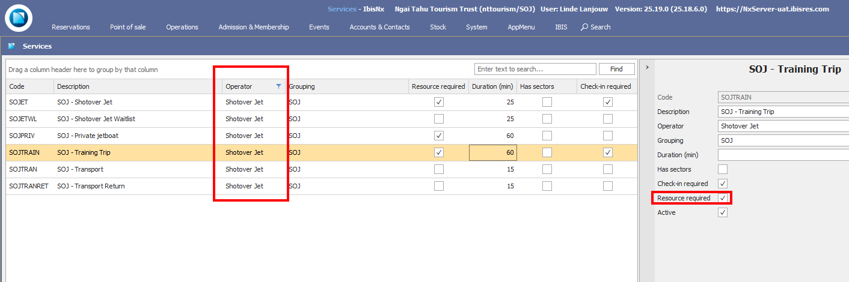Sort by Resource required column header
849x282 pixels.
tap(439, 86)
